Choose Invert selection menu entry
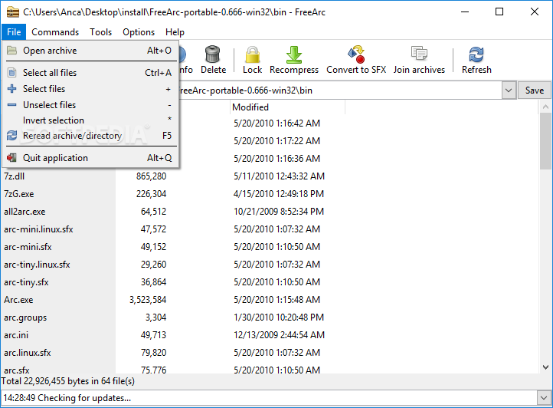Screen dimensions: 553x408 click(90, 120)
